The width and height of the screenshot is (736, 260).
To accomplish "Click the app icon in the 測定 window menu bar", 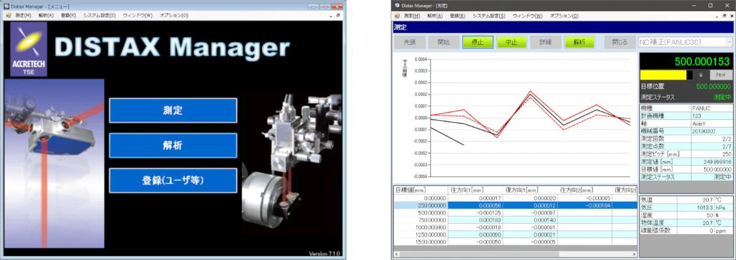I will click(x=397, y=15).
